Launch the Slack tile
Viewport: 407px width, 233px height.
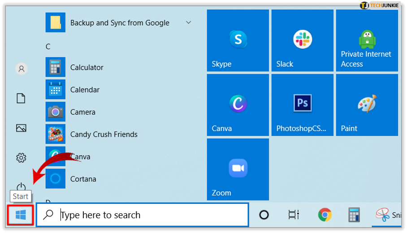[x=303, y=40]
